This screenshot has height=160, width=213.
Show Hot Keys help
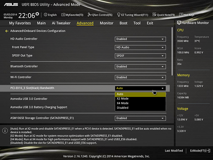point(187,15)
